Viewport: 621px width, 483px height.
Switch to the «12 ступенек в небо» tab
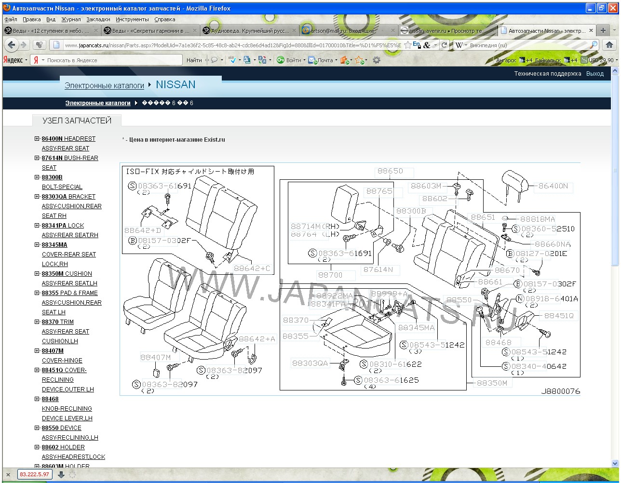51,30
